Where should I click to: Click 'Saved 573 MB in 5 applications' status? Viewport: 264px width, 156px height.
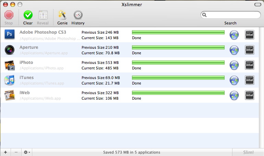132,152
